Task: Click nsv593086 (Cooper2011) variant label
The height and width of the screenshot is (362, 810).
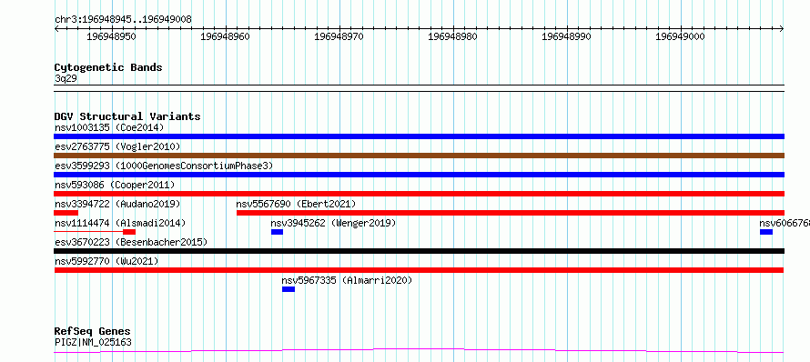Action: (x=115, y=185)
